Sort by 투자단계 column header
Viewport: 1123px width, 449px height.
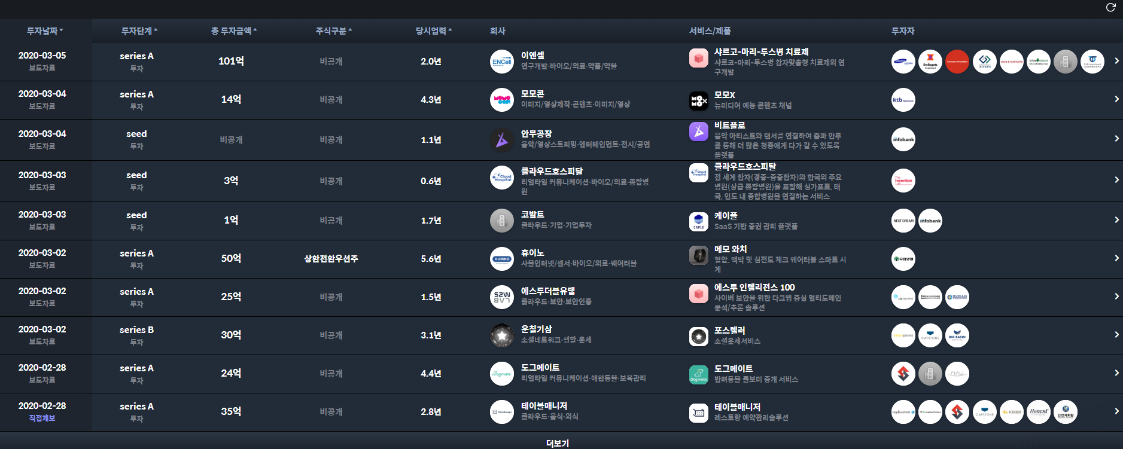point(139,30)
